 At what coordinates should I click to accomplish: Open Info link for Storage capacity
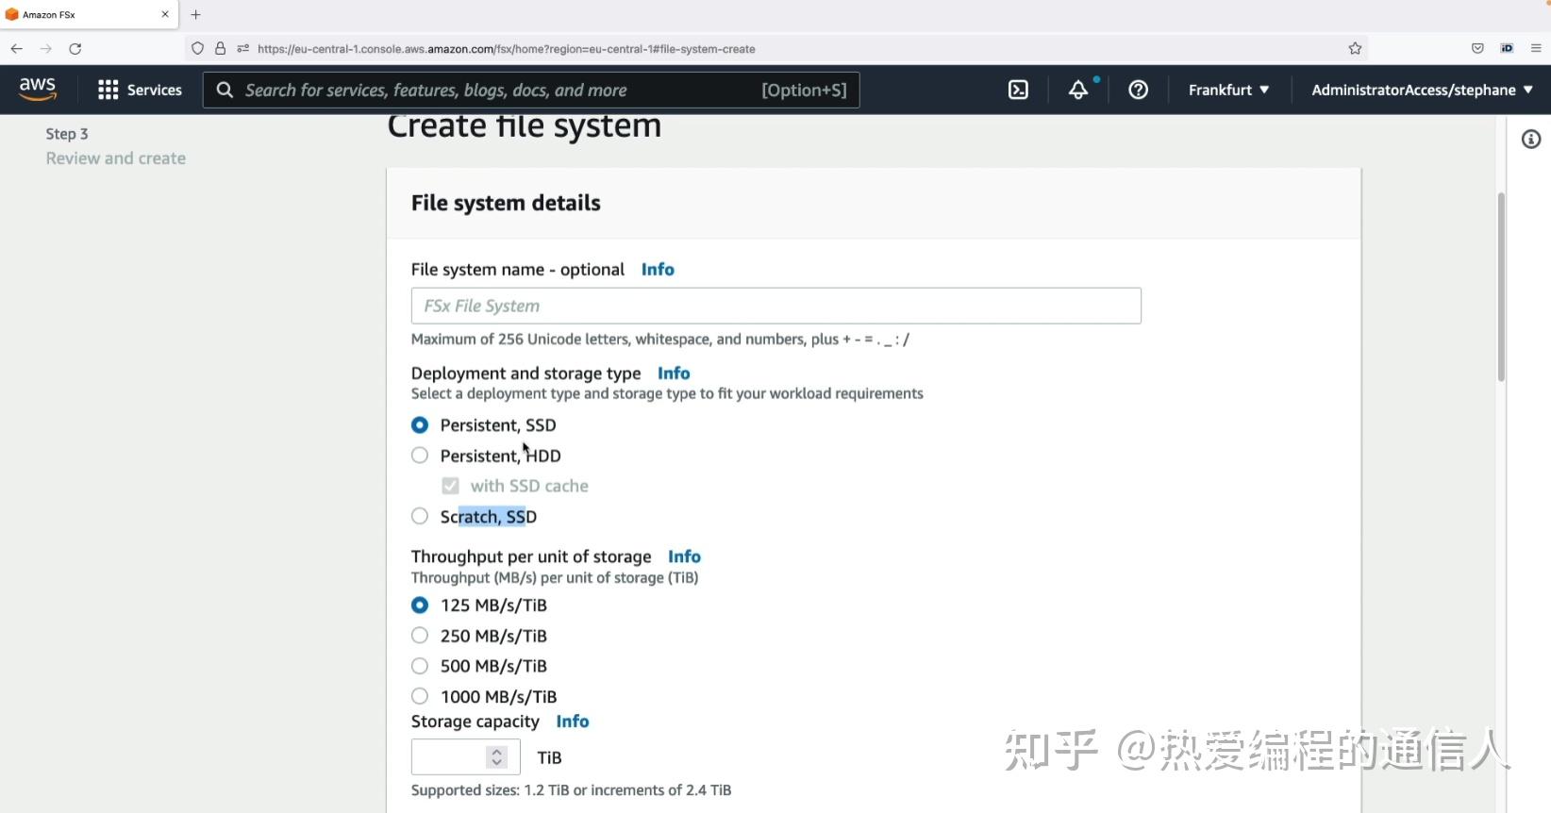(x=572, y=722)
